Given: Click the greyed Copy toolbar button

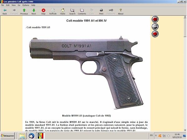Looking at the screenshot, I should coord(92,12).
